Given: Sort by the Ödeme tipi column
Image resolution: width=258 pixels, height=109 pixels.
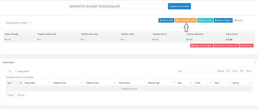Looking at the screenshot, I should pos(162,83).
